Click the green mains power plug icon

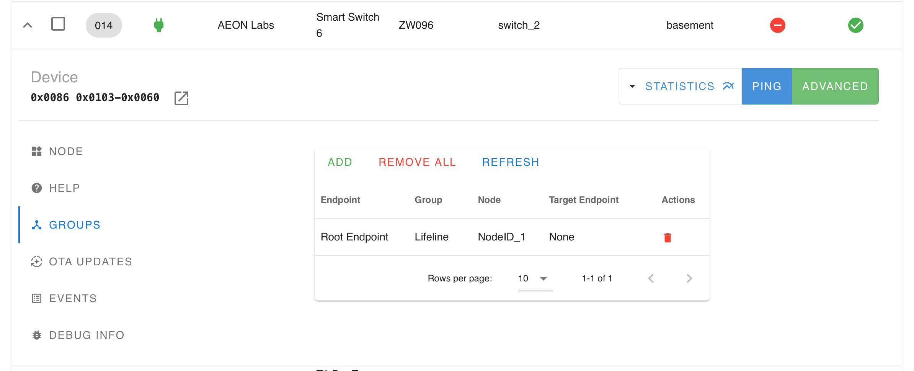point(159,25)
